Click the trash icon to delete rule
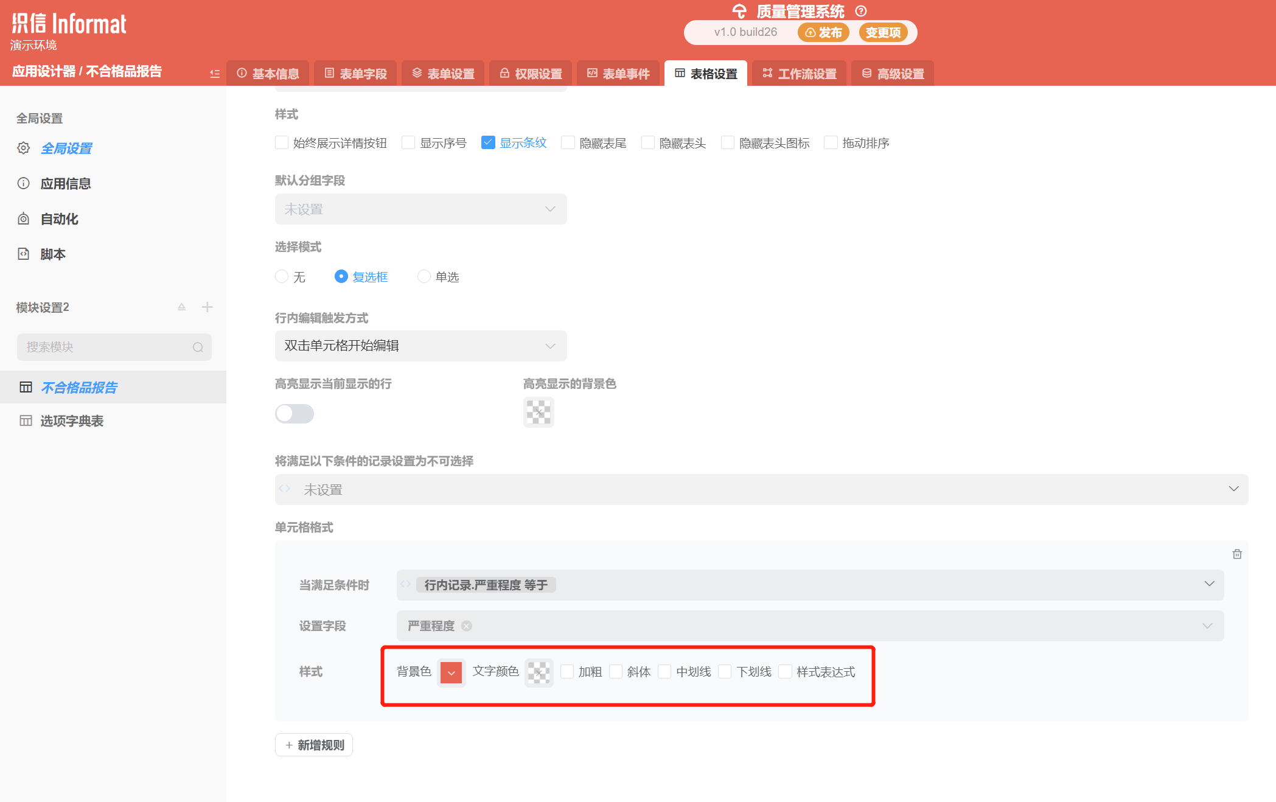1276x802 pixels. pos(1236,554)
